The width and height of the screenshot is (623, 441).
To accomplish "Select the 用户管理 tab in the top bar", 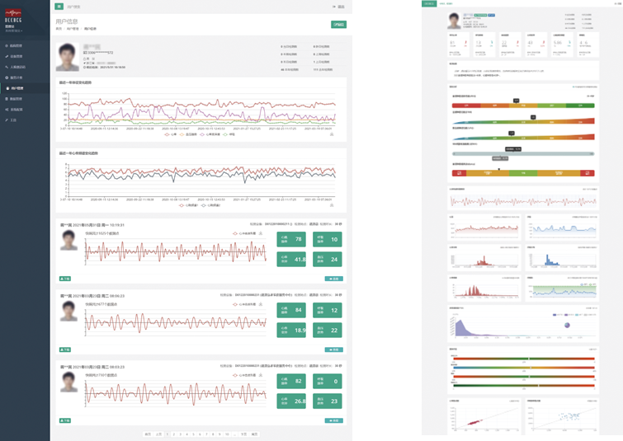I will [x=77, y=7].
